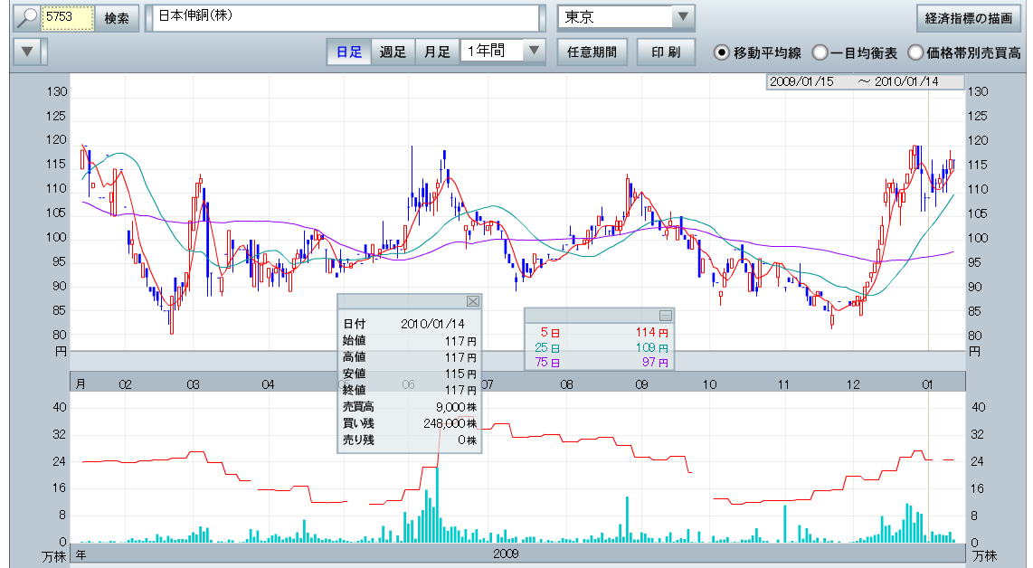Open the 東京 market dropdown
The width and height of the screenshot is (1033, 568).
coord(682,17)
